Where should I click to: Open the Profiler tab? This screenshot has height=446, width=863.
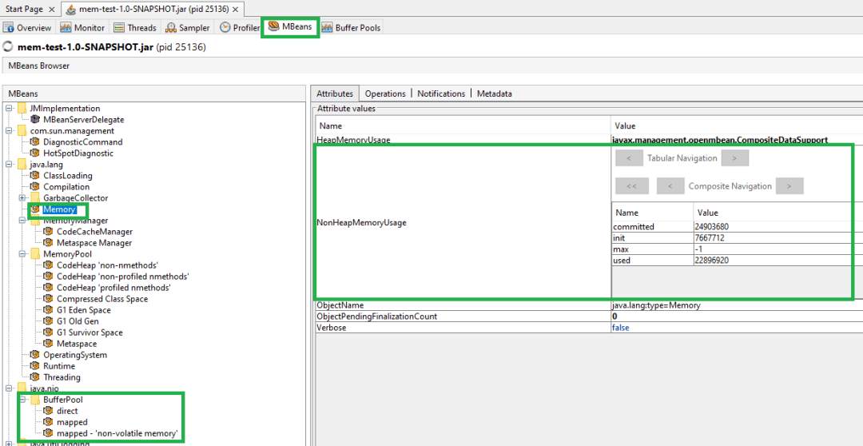tap(240, 27)
